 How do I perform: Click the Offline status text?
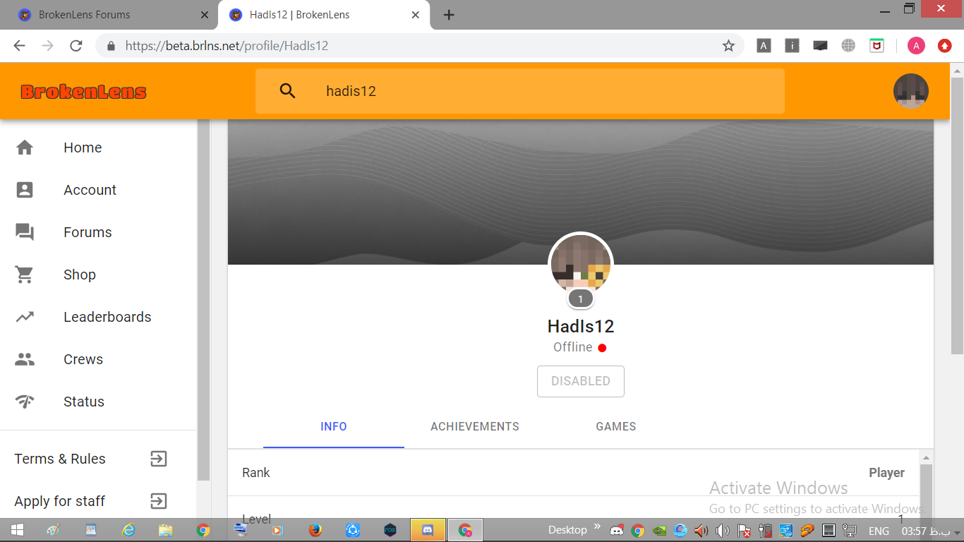572,347
